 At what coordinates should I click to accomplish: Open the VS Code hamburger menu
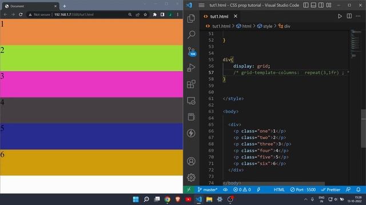201,5
